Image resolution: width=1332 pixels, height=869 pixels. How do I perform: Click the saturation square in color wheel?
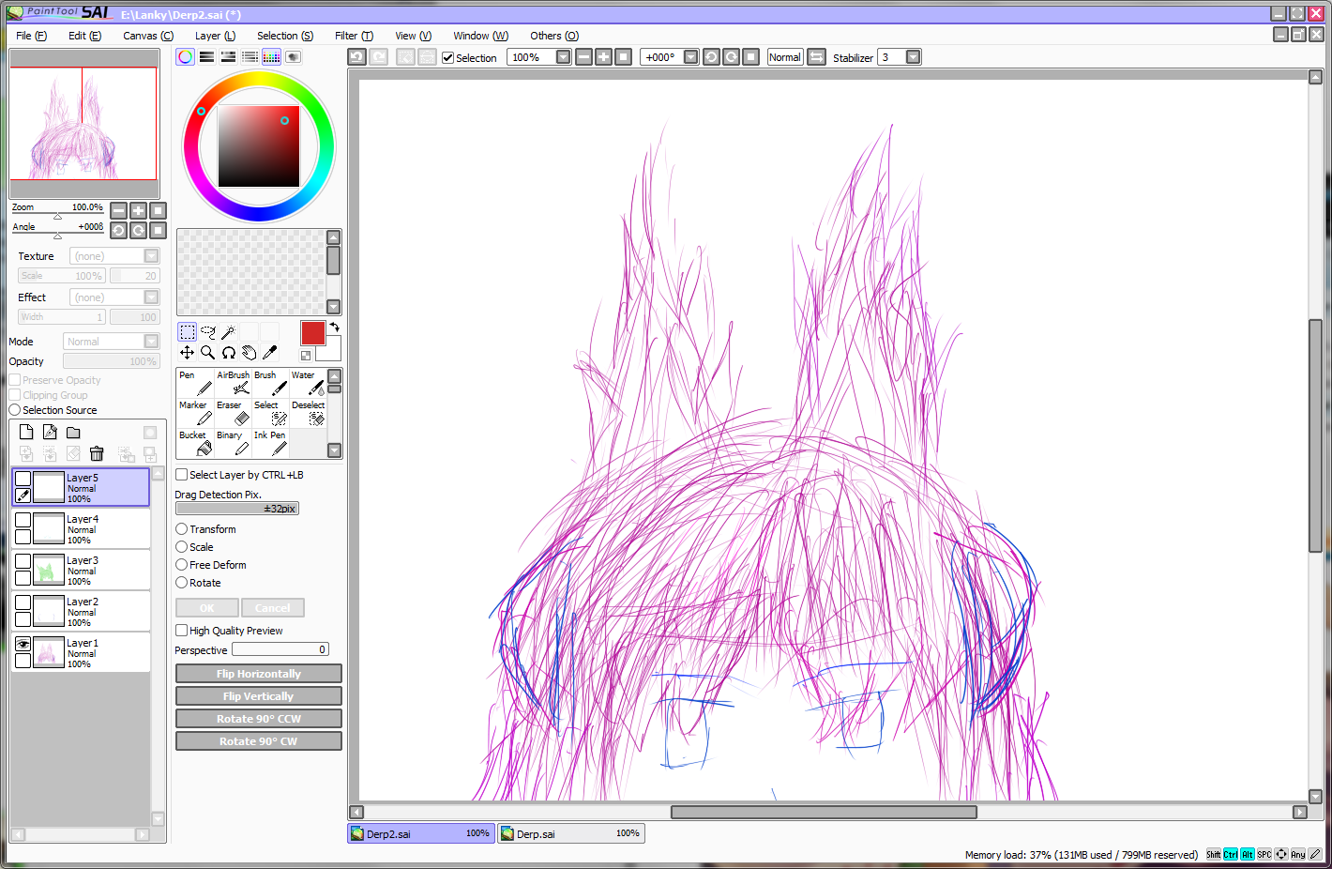(259, 146)
